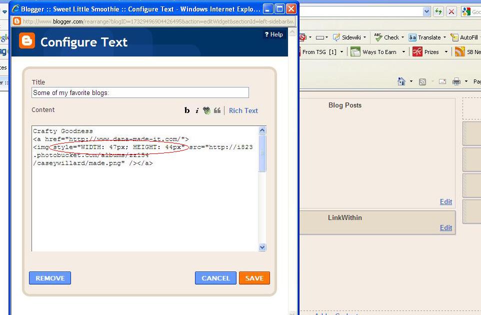Open the Home dropdown arrow
This screenshot has width=481, height=315.
(x=411, y=81)
